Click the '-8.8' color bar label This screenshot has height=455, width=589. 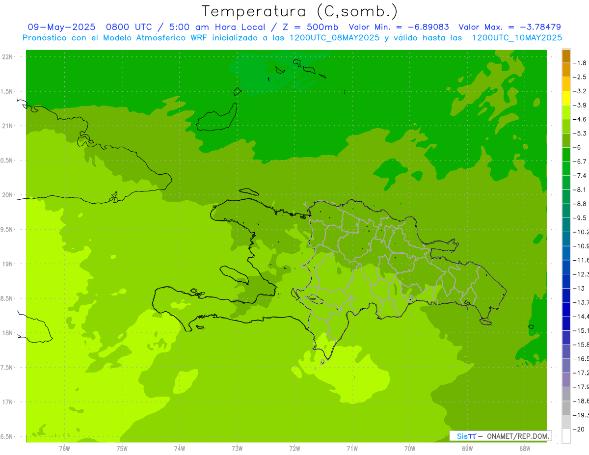click(580, 204)
